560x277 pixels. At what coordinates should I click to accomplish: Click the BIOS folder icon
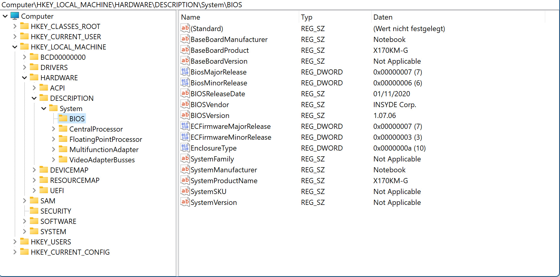63,118
